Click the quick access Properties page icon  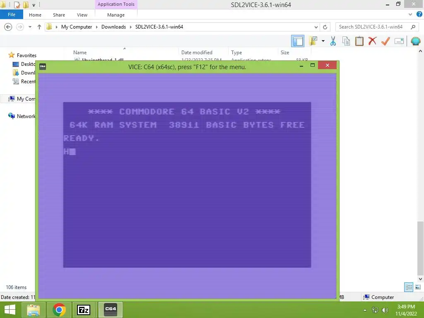click(17, 5)
